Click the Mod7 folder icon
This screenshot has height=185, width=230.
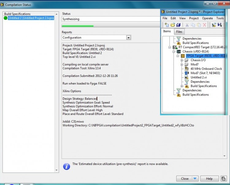point(186,64)
